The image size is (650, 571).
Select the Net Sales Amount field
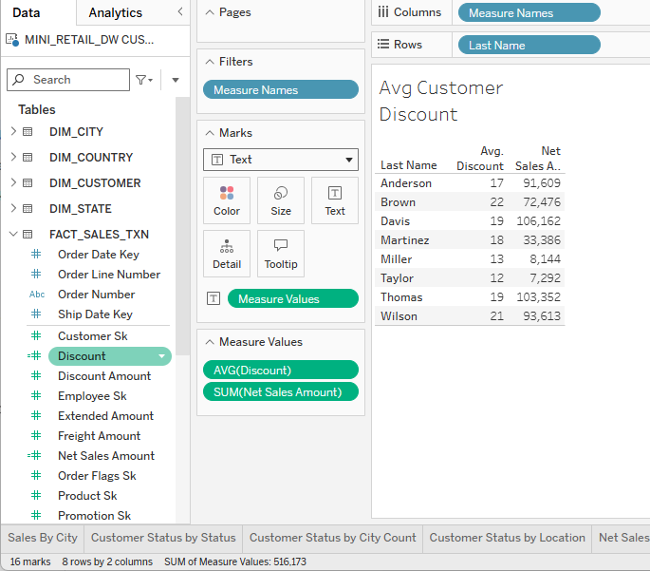[105, 456]
